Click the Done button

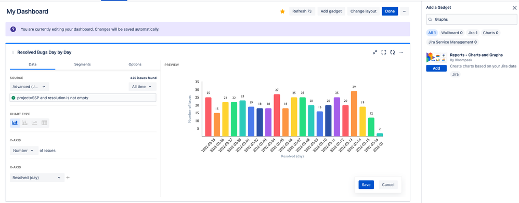coord(390,11)
